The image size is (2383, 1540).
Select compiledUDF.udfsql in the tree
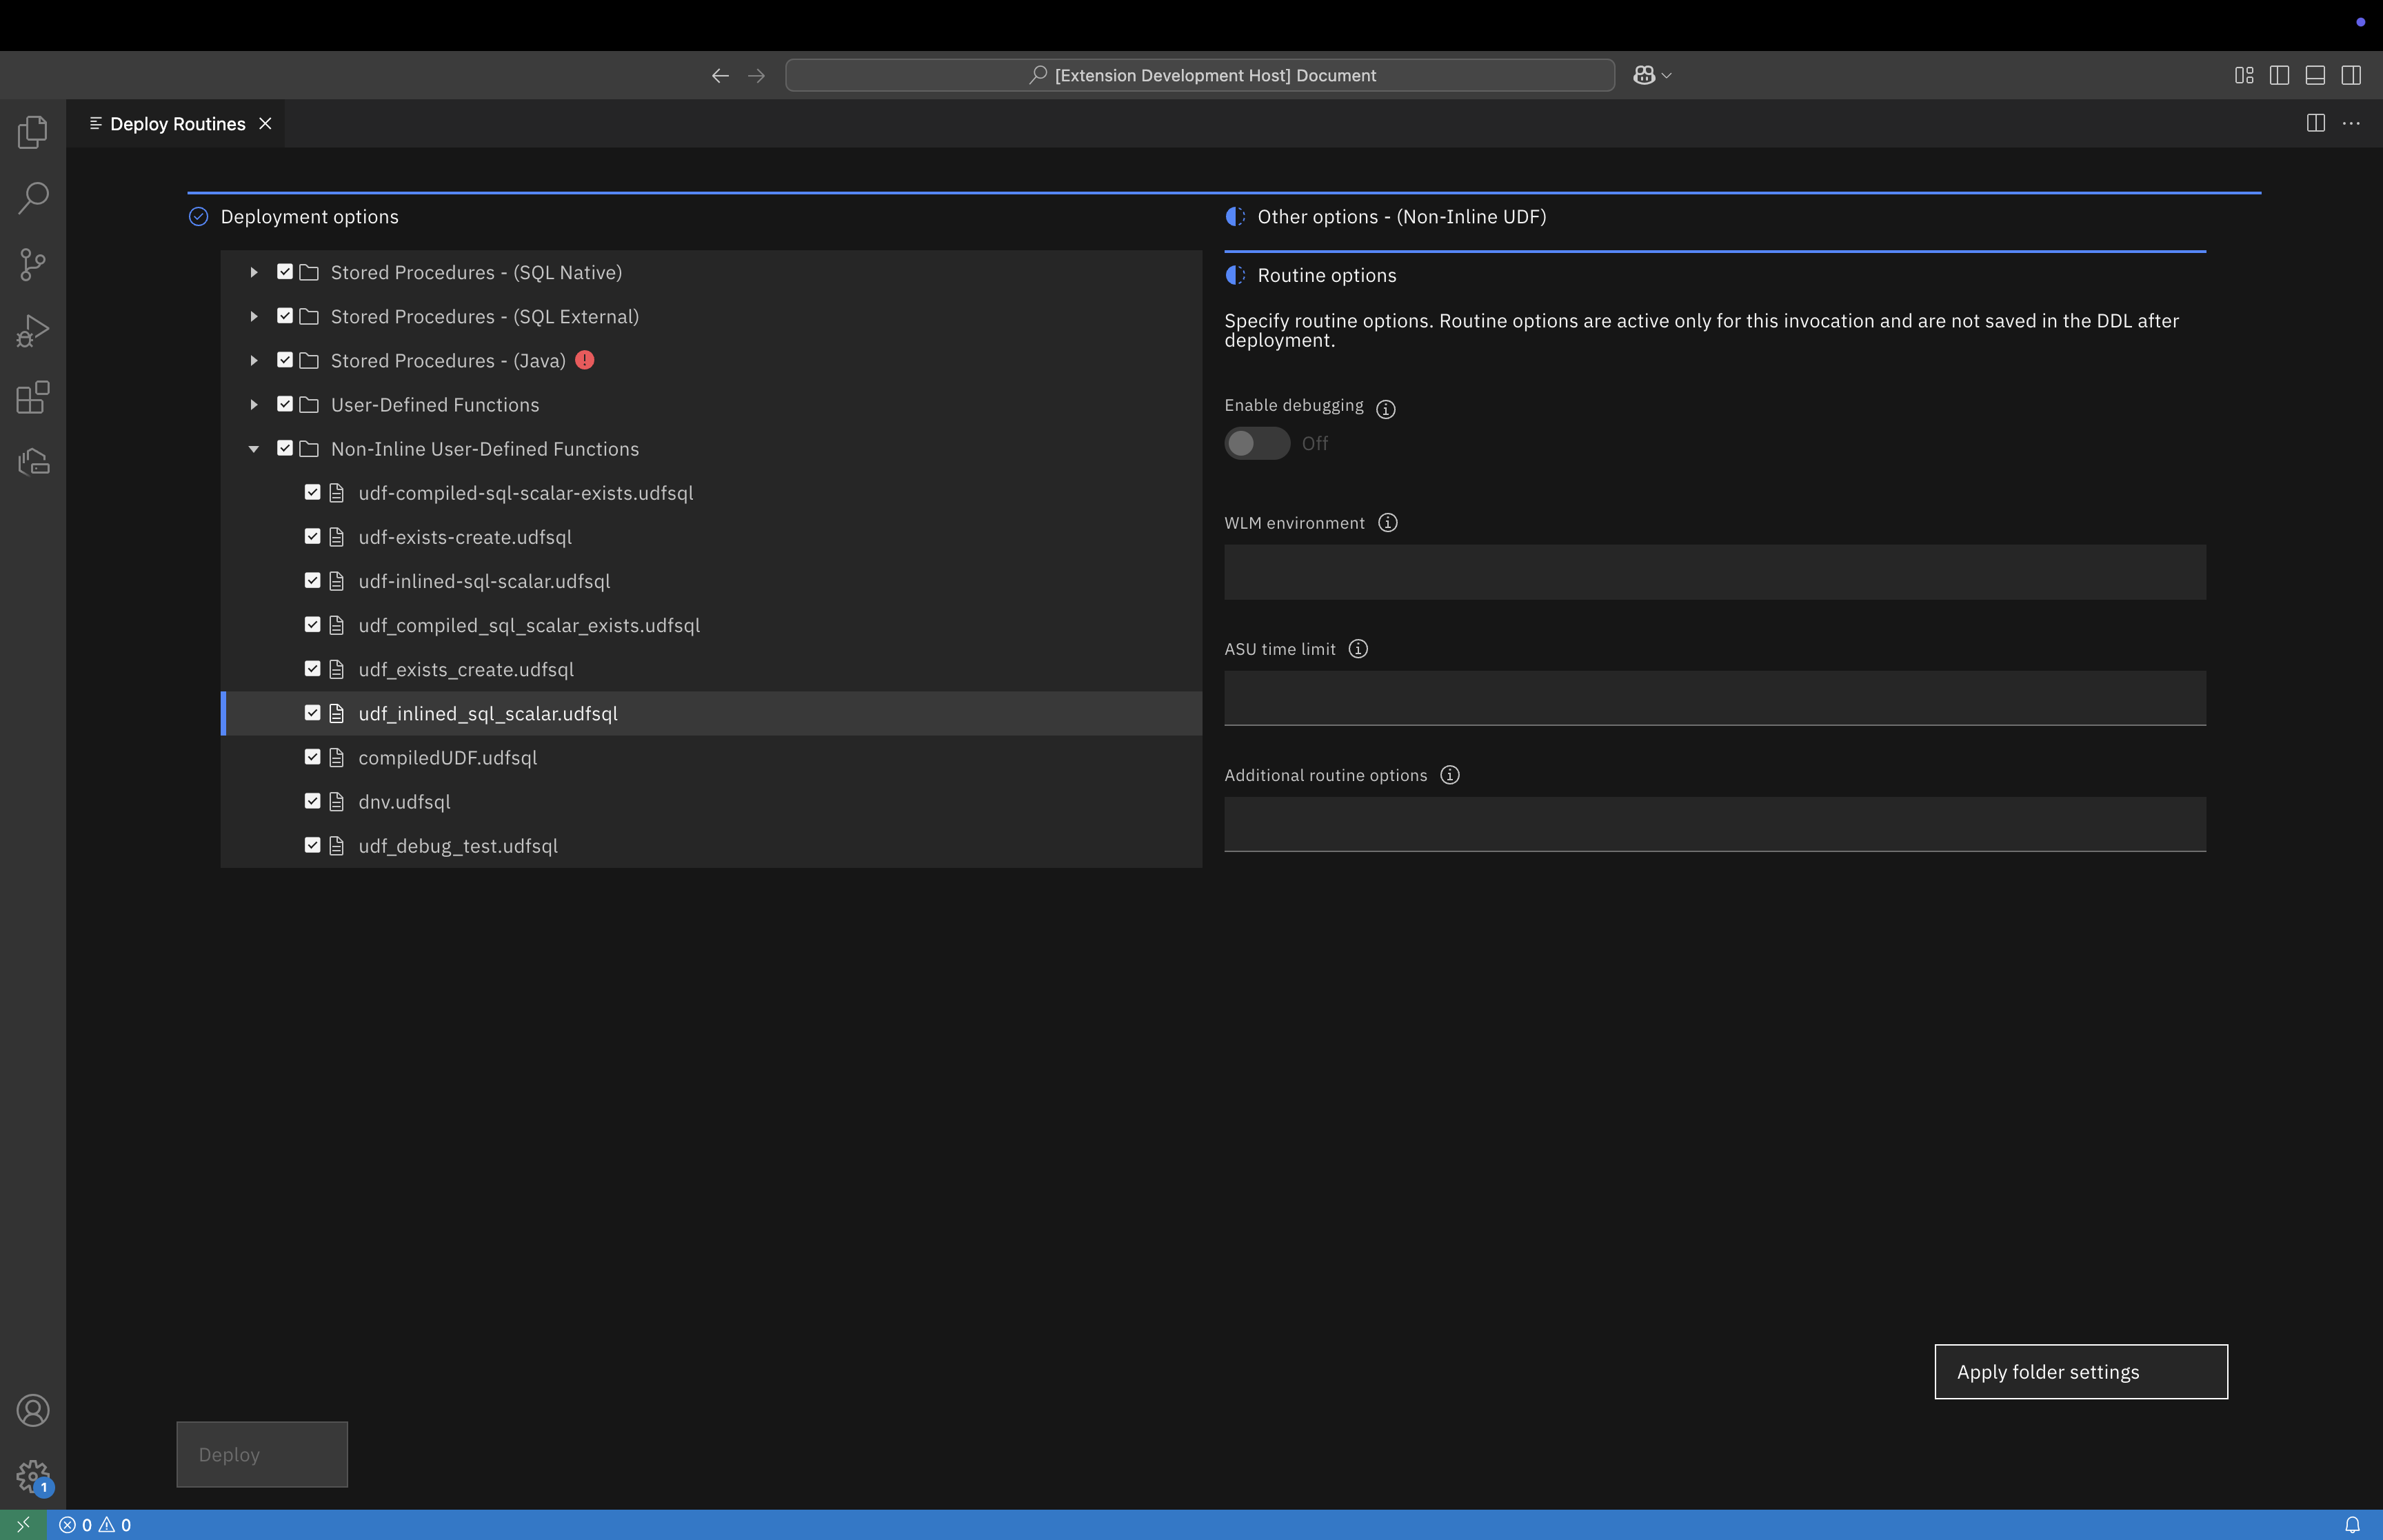coord(447,758)
